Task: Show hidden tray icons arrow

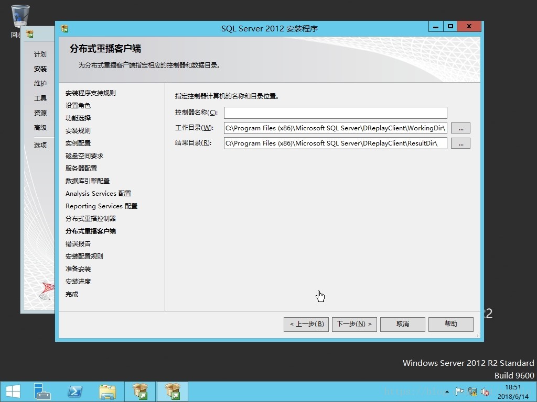Action: pos(447,392)
